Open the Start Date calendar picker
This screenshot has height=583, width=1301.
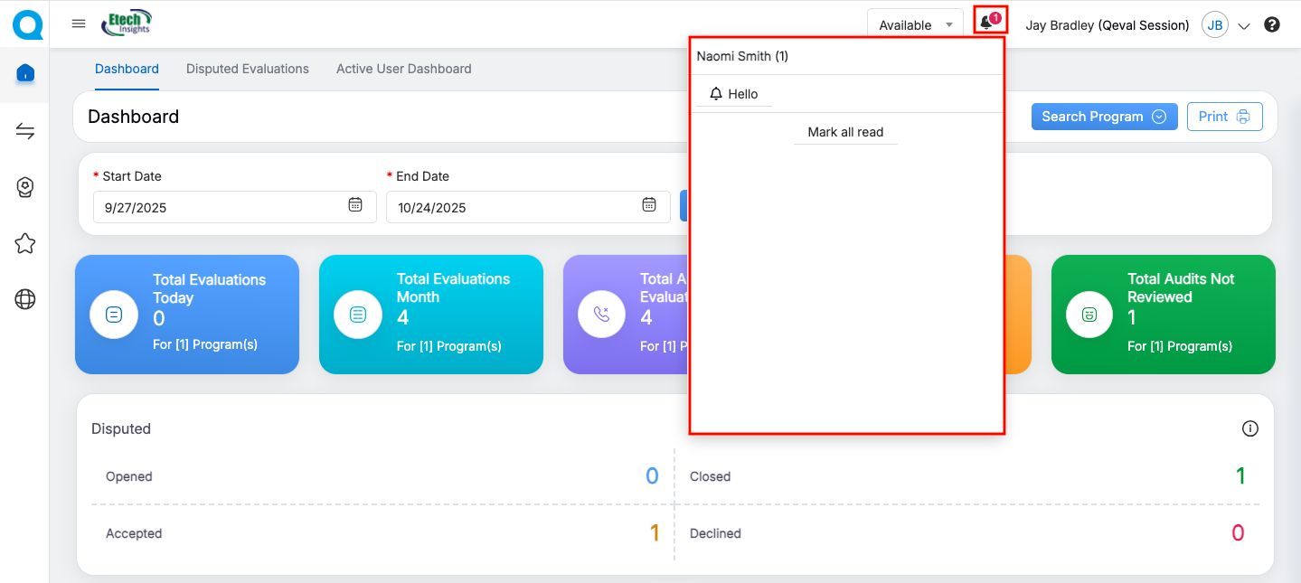coord(355,205)
